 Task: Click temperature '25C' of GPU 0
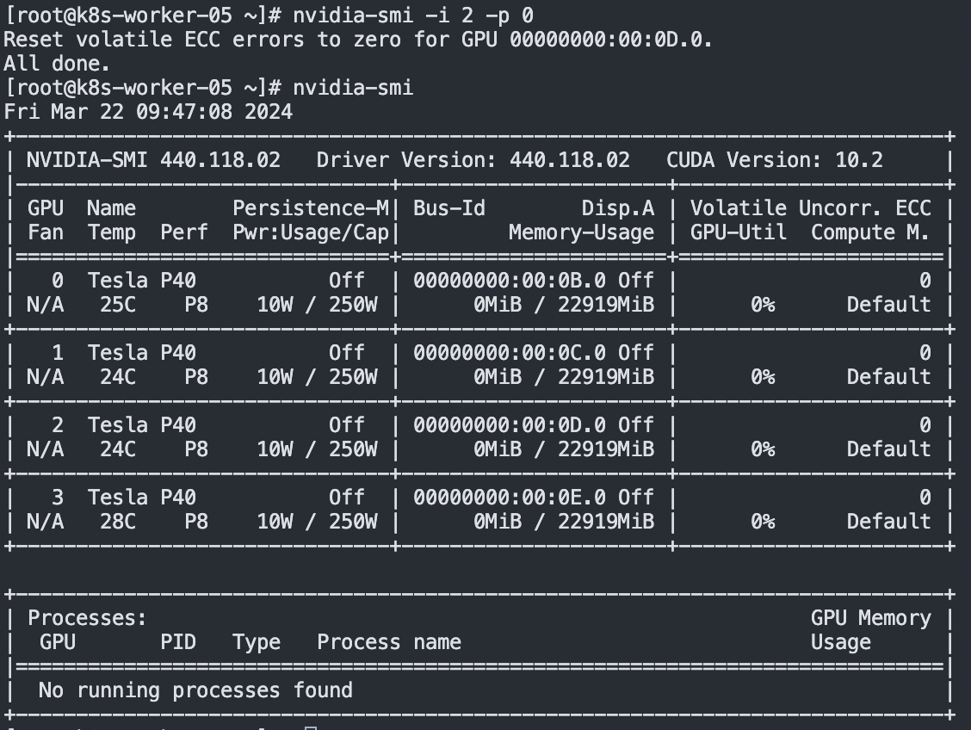pyautogui.click(x=118, y=306)
